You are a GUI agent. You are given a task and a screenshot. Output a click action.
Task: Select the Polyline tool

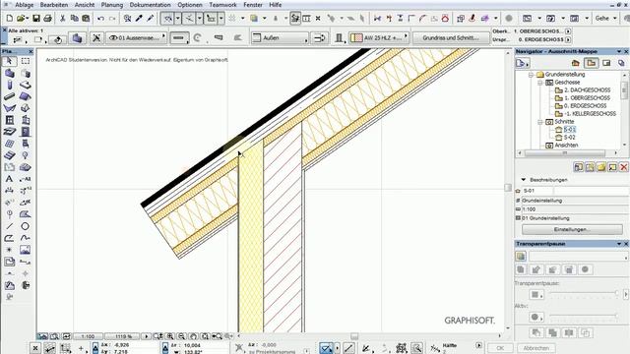(x=9, y=238)
